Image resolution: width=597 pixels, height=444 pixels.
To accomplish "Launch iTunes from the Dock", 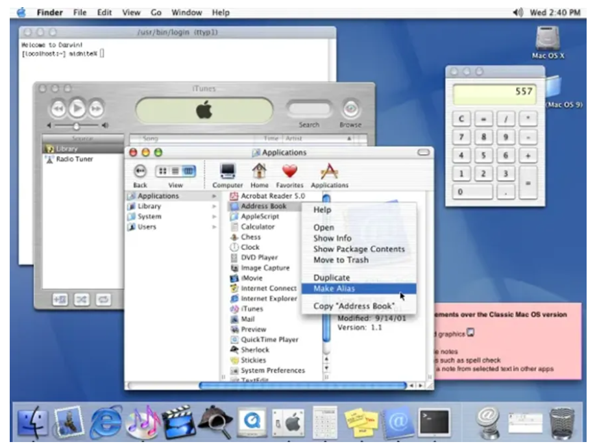I will coord(142,422).
